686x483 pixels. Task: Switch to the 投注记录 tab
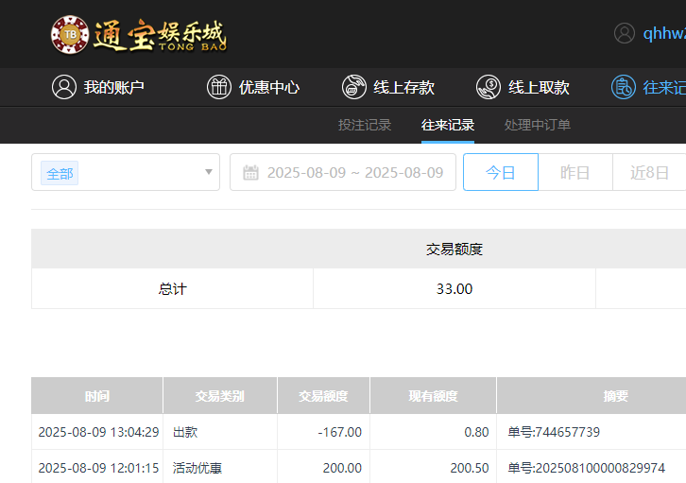tap(365, 125)
